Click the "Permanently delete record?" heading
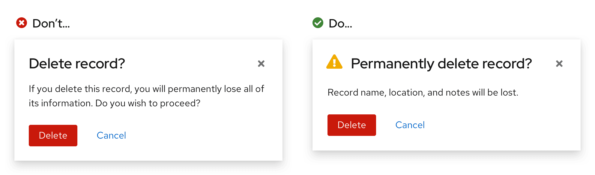 pyautogui.click(x=441, y=64)
